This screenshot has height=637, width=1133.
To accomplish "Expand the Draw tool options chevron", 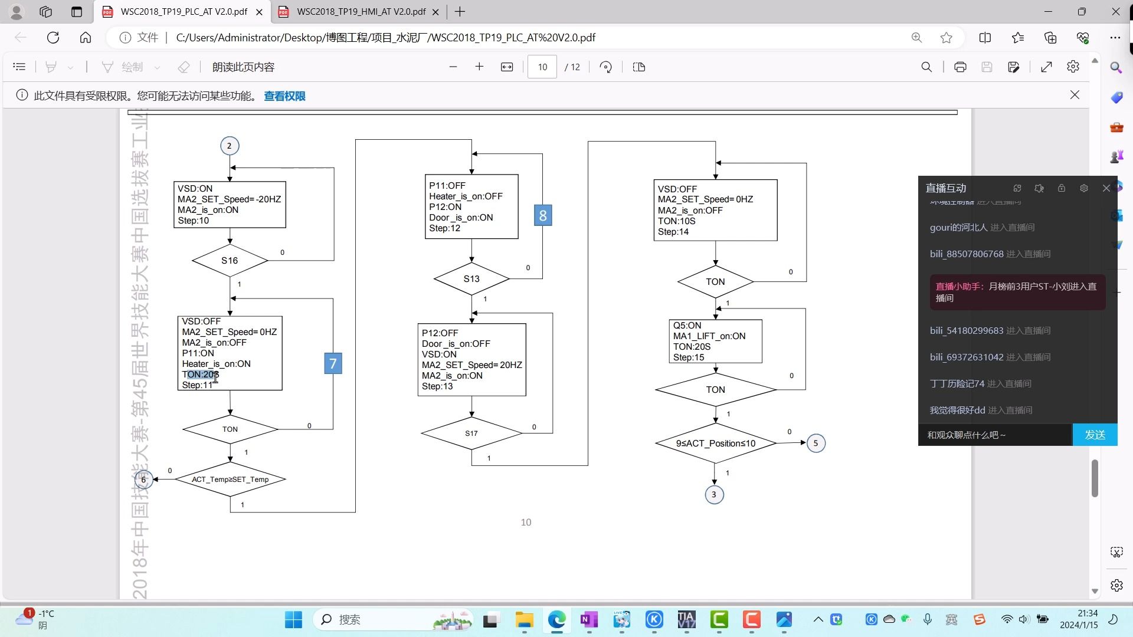I will point(157,68).
